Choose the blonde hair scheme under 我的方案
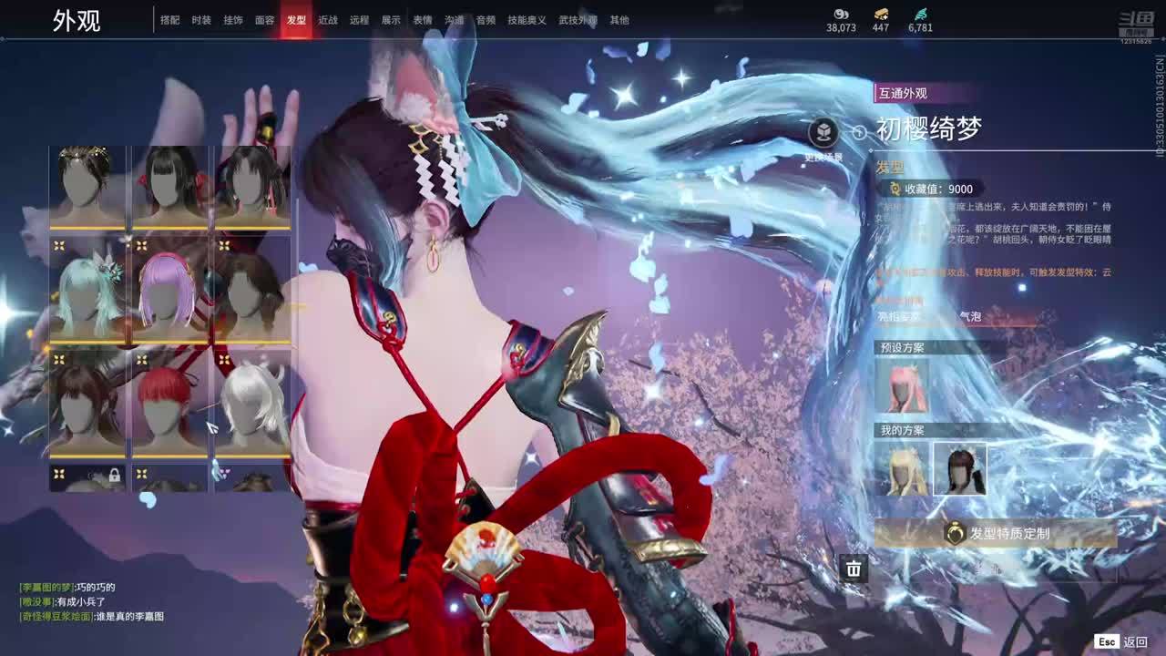This screenshot has width=1166, height=656. coord(902,469)
